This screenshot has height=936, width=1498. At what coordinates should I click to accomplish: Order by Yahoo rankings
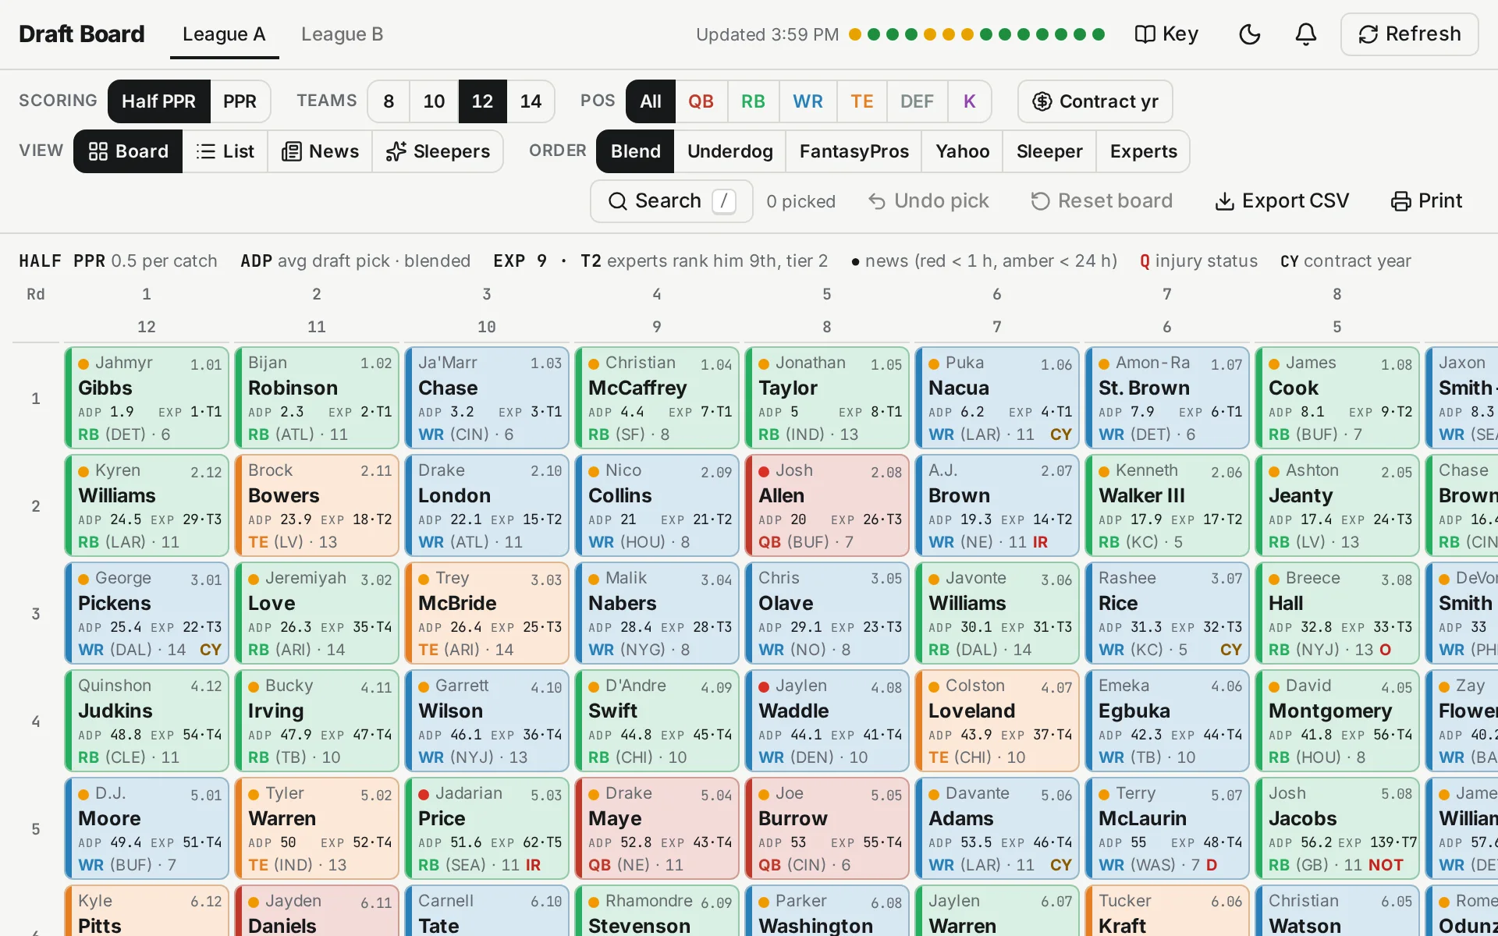[x=962, y=151]
